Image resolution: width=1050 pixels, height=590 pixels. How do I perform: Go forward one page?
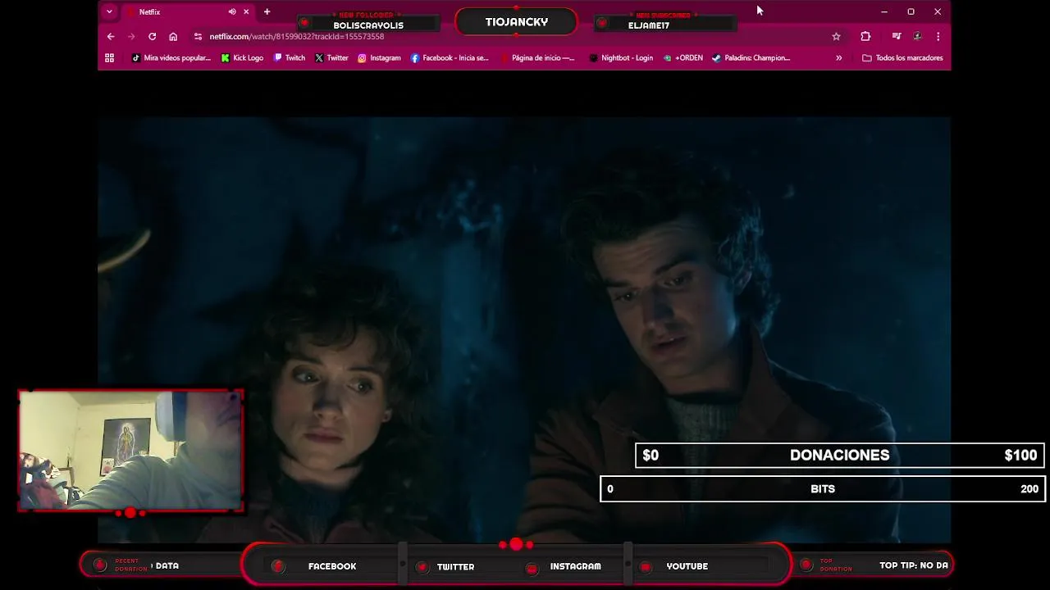click(131, 36)
